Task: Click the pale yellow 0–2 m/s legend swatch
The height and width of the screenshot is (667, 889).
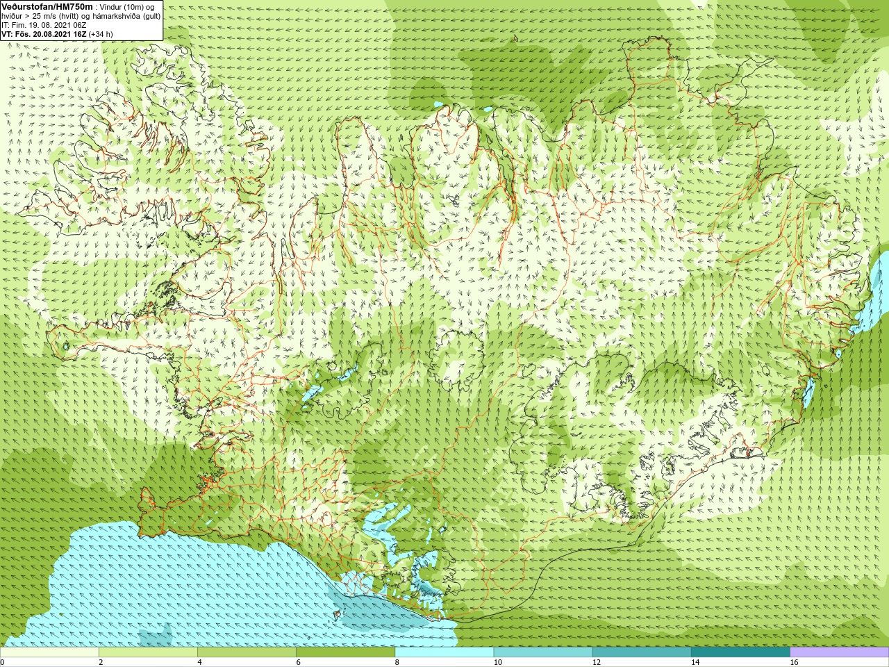Action: pos(49,652)
